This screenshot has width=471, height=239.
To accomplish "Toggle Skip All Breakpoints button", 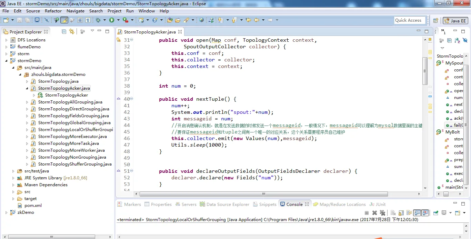I will pos(47,20).
